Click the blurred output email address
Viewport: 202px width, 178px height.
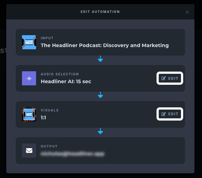[x=72, y=154]
